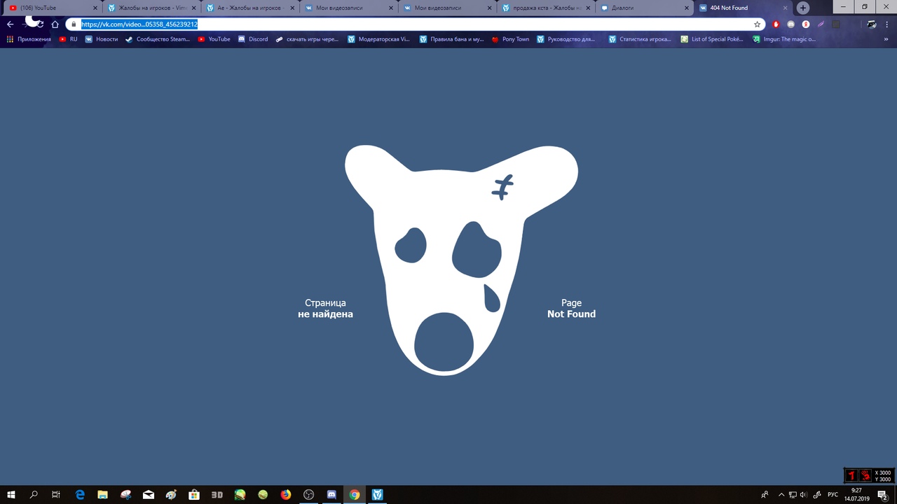Screen dimensions: 897x504
Task: Click the browser Home button
Action: coord(55,24)
